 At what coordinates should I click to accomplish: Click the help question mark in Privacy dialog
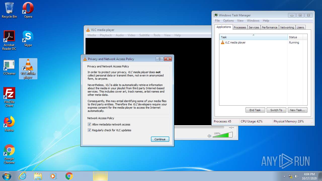159,59
